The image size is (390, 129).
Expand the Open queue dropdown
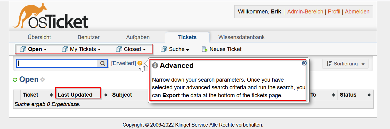point(33,49)
